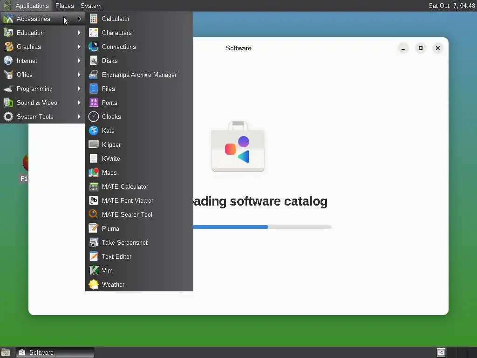Select the Internet menu entry
Image resolution: width=477 pixels, height=358 pixels.
42,61
